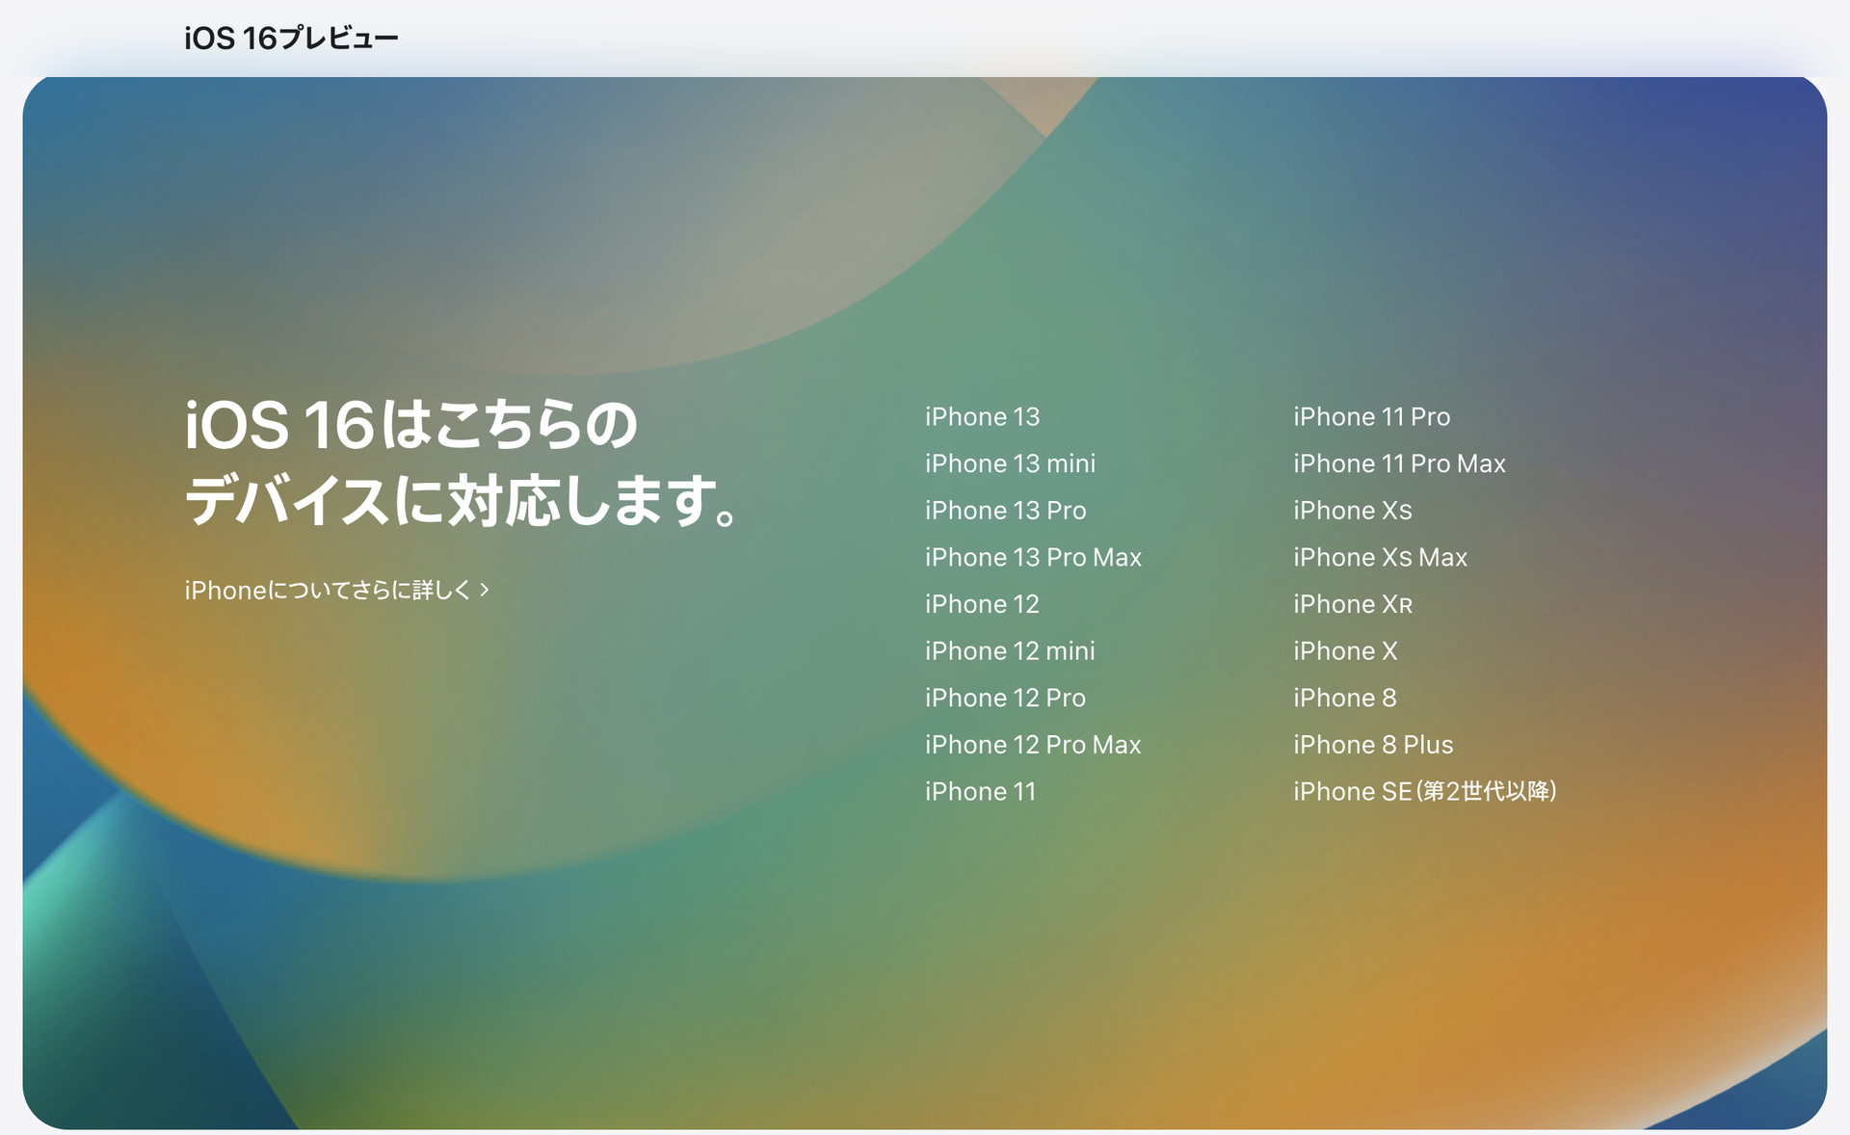1850x1135 pixels.
Task: Click the 'iPhone 12 mini' entry
Action: tap(1010, 651)
